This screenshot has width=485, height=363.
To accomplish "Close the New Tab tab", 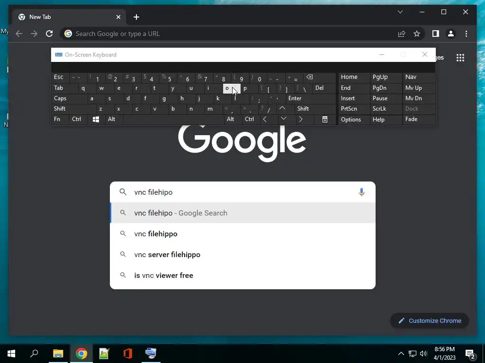I will tap(118, 17).
